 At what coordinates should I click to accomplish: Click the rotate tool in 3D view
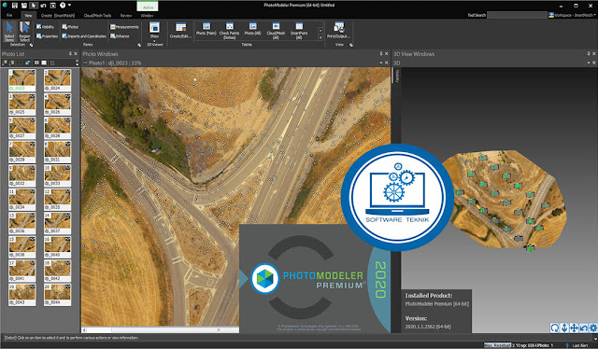coord(554,328)
